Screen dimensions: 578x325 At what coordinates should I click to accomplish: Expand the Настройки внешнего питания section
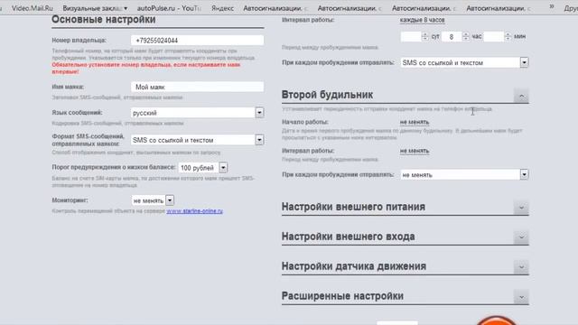(x=521, y=208)
